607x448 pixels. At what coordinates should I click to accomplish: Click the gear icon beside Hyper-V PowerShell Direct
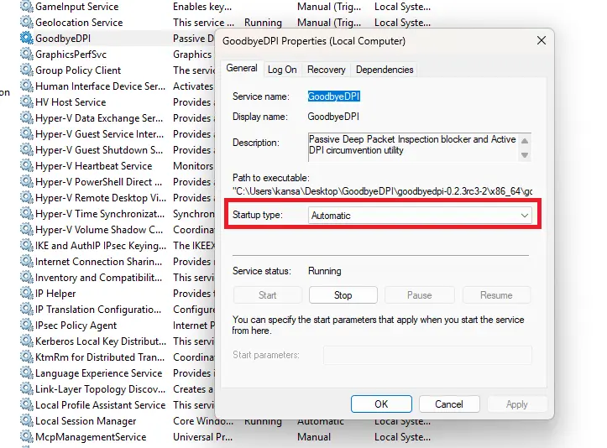26,181
